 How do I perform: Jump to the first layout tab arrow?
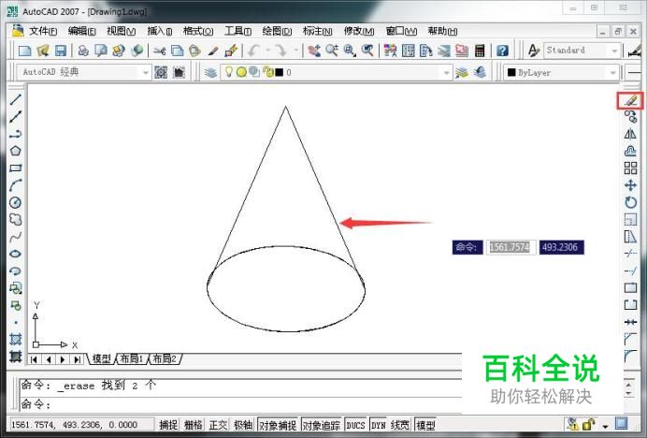point(35,359)
